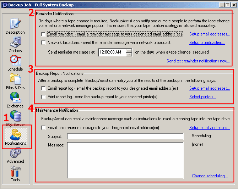Image resolution: width=238 pixels, height=189 pixels.
Task: Click the maintenance Subject text field
Action: coord(125,137)
